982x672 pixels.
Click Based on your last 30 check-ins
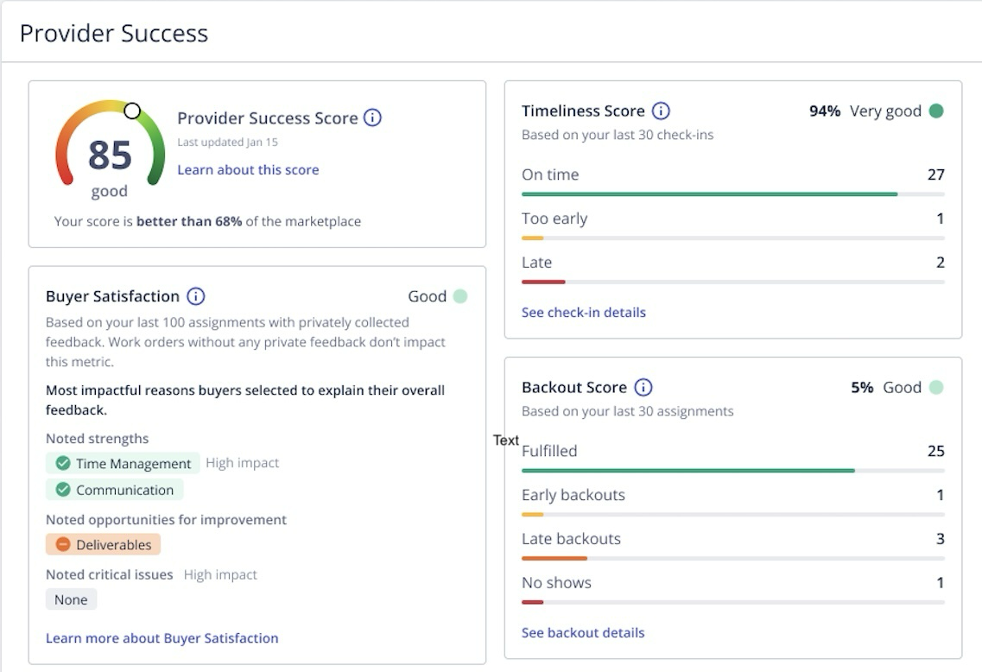coord(618,135)
